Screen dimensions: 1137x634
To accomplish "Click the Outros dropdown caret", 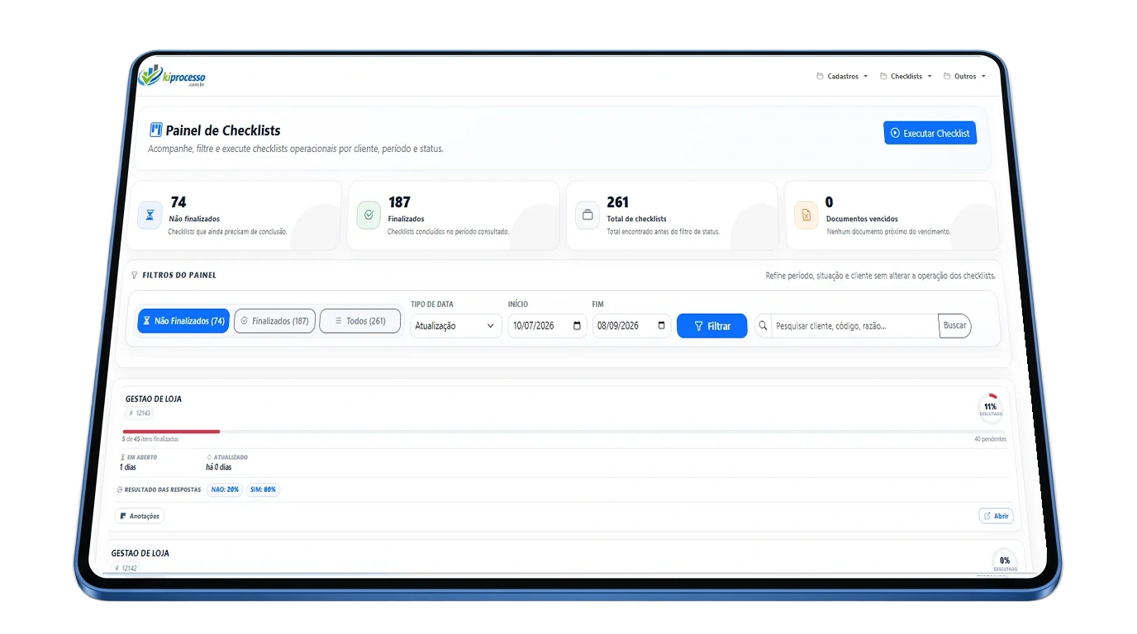I will [983, 77].
